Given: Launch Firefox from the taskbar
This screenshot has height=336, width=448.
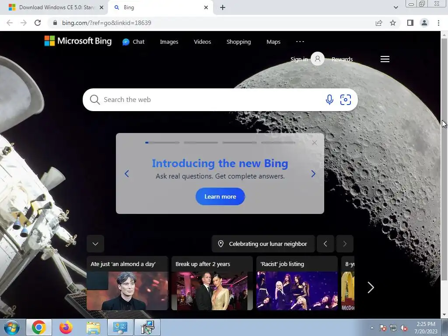Looking at the screenshot, I should coord(66,327).
